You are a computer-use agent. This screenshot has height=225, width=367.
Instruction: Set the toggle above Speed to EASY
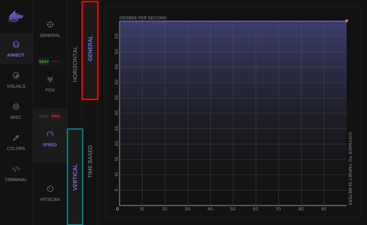pos(44,117)
